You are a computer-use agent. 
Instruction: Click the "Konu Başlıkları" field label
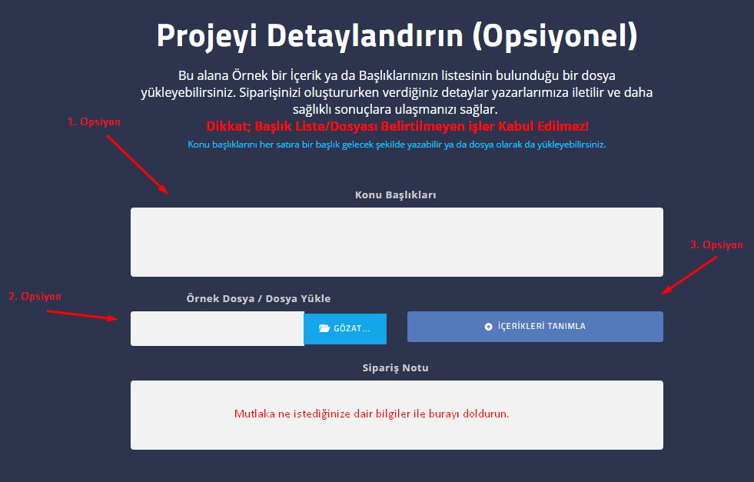tap(395, 195)
